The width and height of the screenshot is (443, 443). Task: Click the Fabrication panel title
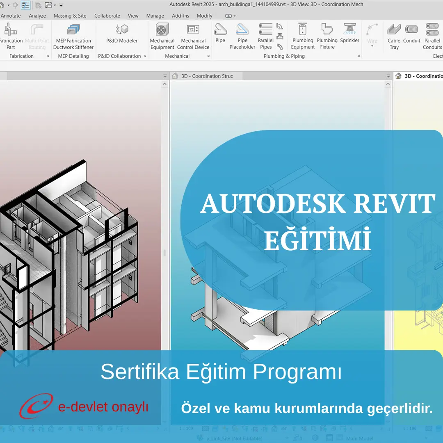click(x=21, y=56)
